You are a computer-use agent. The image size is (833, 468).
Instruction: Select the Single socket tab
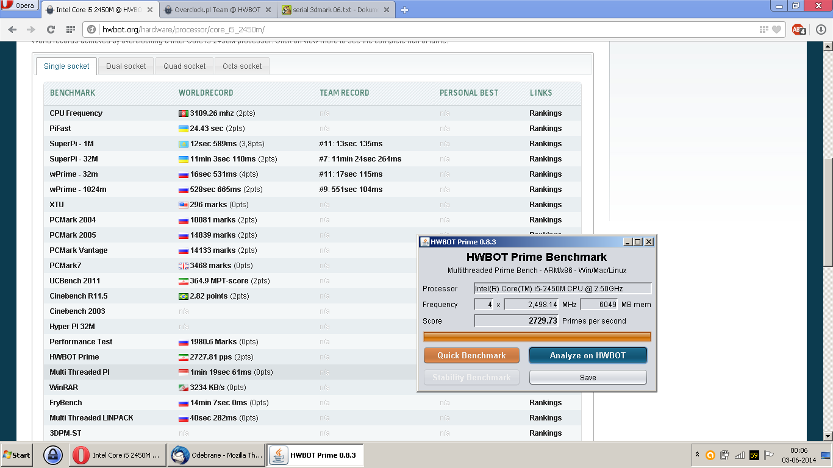pyautogui.click(x=66, y=66)
